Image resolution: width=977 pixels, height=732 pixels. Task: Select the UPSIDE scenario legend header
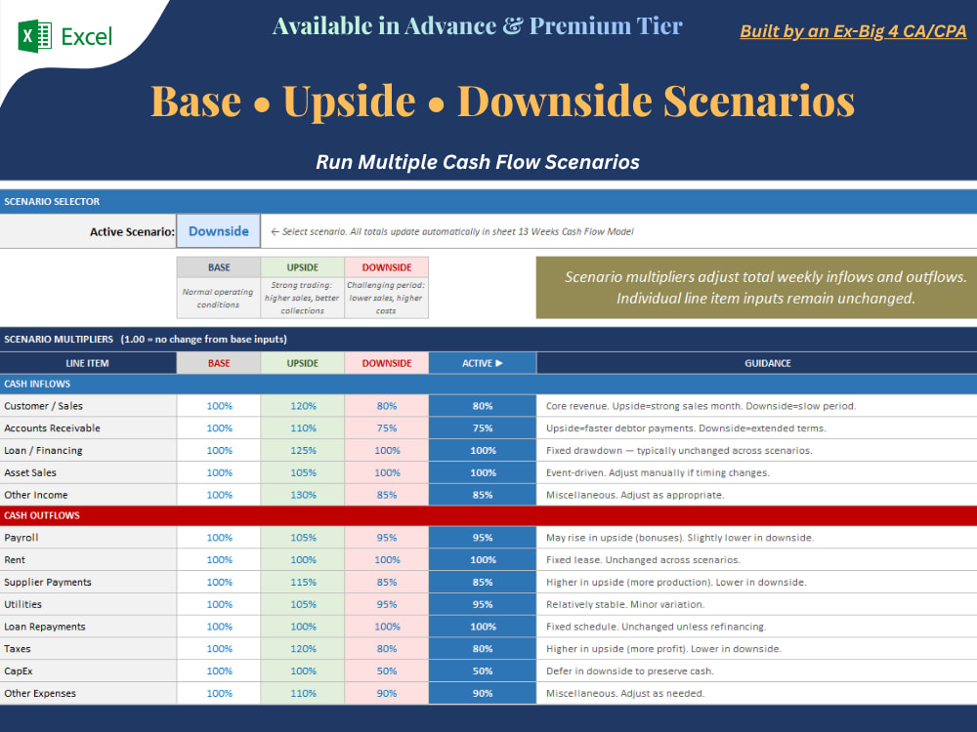pyautogui.click(x=302, y=267)
